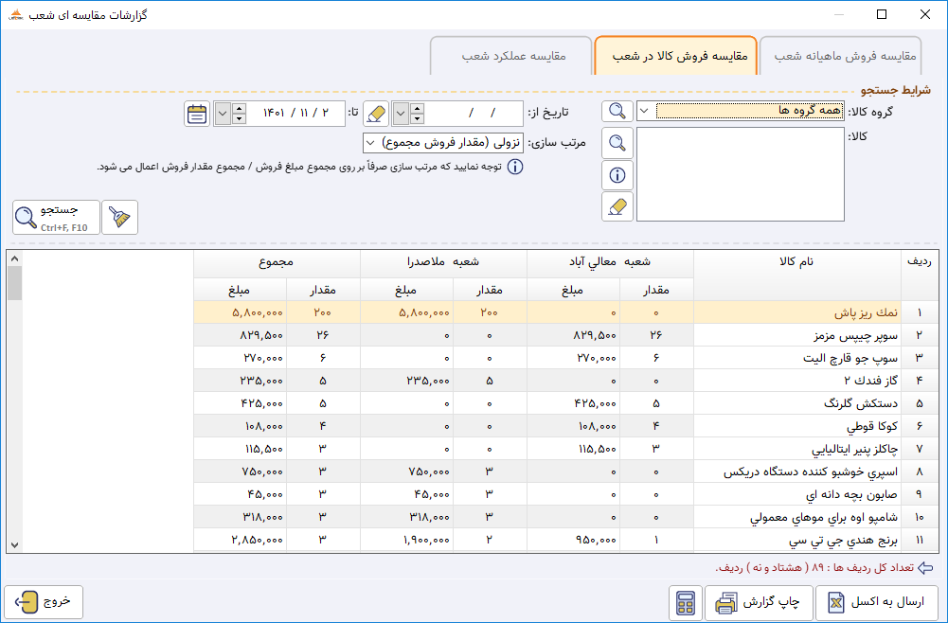Reset search conditions with the broom icon
Screen dimensions: 948x623
pos(119,217)
